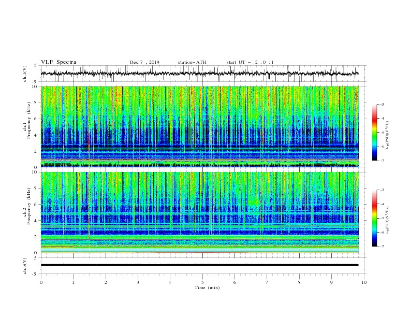Click inside the ch.1 spectrogram panel

[199, 126]
